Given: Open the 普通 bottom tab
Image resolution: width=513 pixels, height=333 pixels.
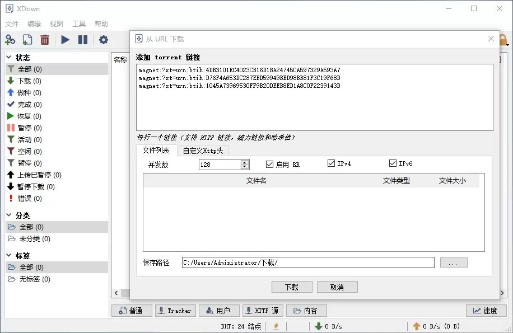Looking at the screenshot, I should tap(132, 311).
